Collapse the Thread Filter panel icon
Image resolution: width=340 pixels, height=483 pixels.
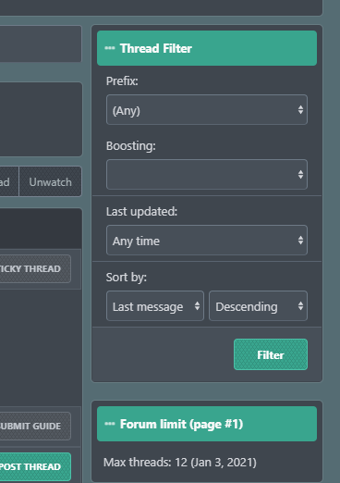[110, 48]
